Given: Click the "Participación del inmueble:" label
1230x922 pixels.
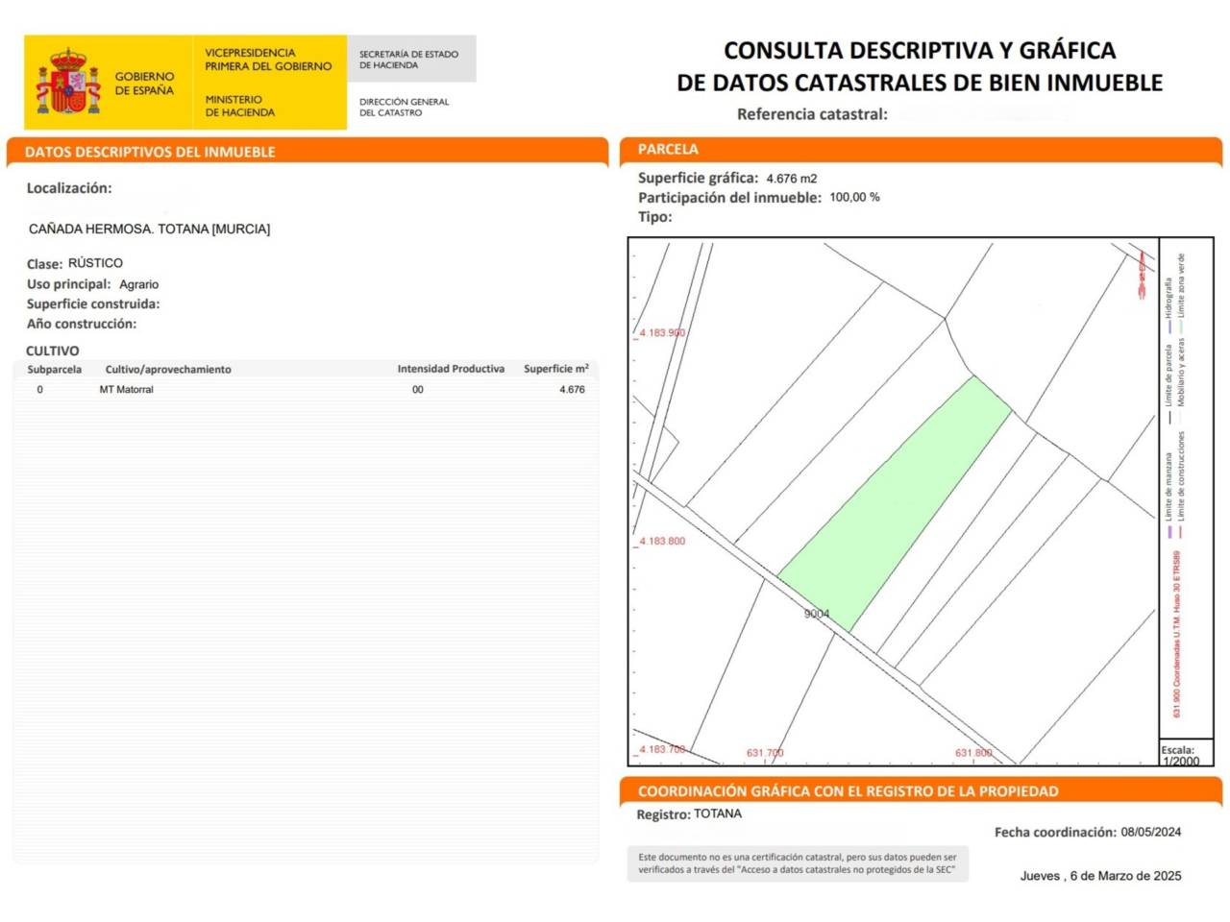Looking at the screenshot, I should pyautogui.click(x=729, y=198).
